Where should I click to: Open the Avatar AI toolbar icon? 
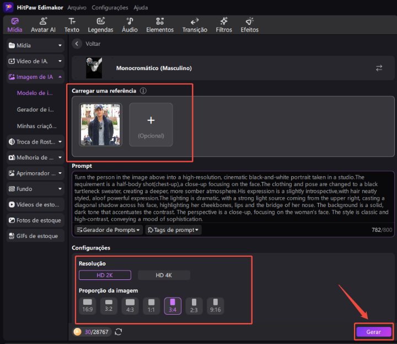[x=44, y=22]
